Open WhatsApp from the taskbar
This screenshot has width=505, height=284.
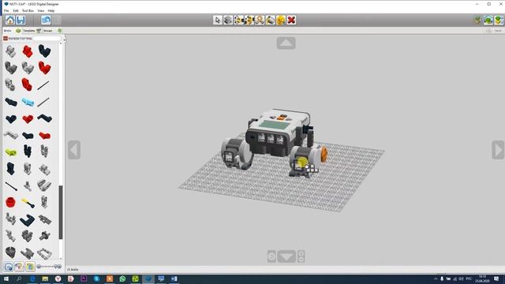point(122,278)
